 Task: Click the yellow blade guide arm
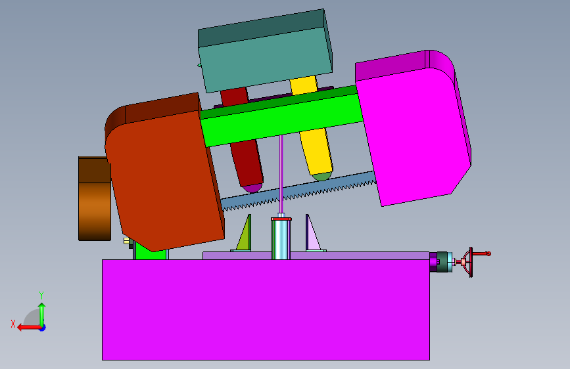pyautogui.click(x=317, y=152)
